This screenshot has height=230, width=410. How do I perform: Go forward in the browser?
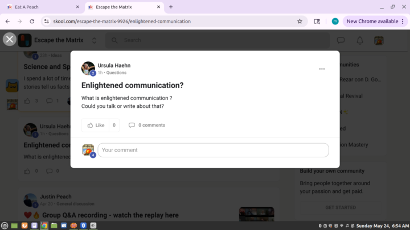coord(19,22)
